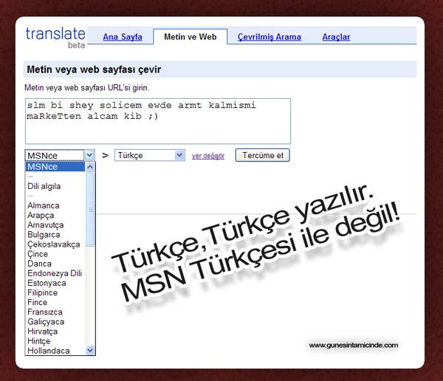This screenshot has height=381, width=443.
Task: Choose Fransızca from the list
Action: [x=46, y=312]
